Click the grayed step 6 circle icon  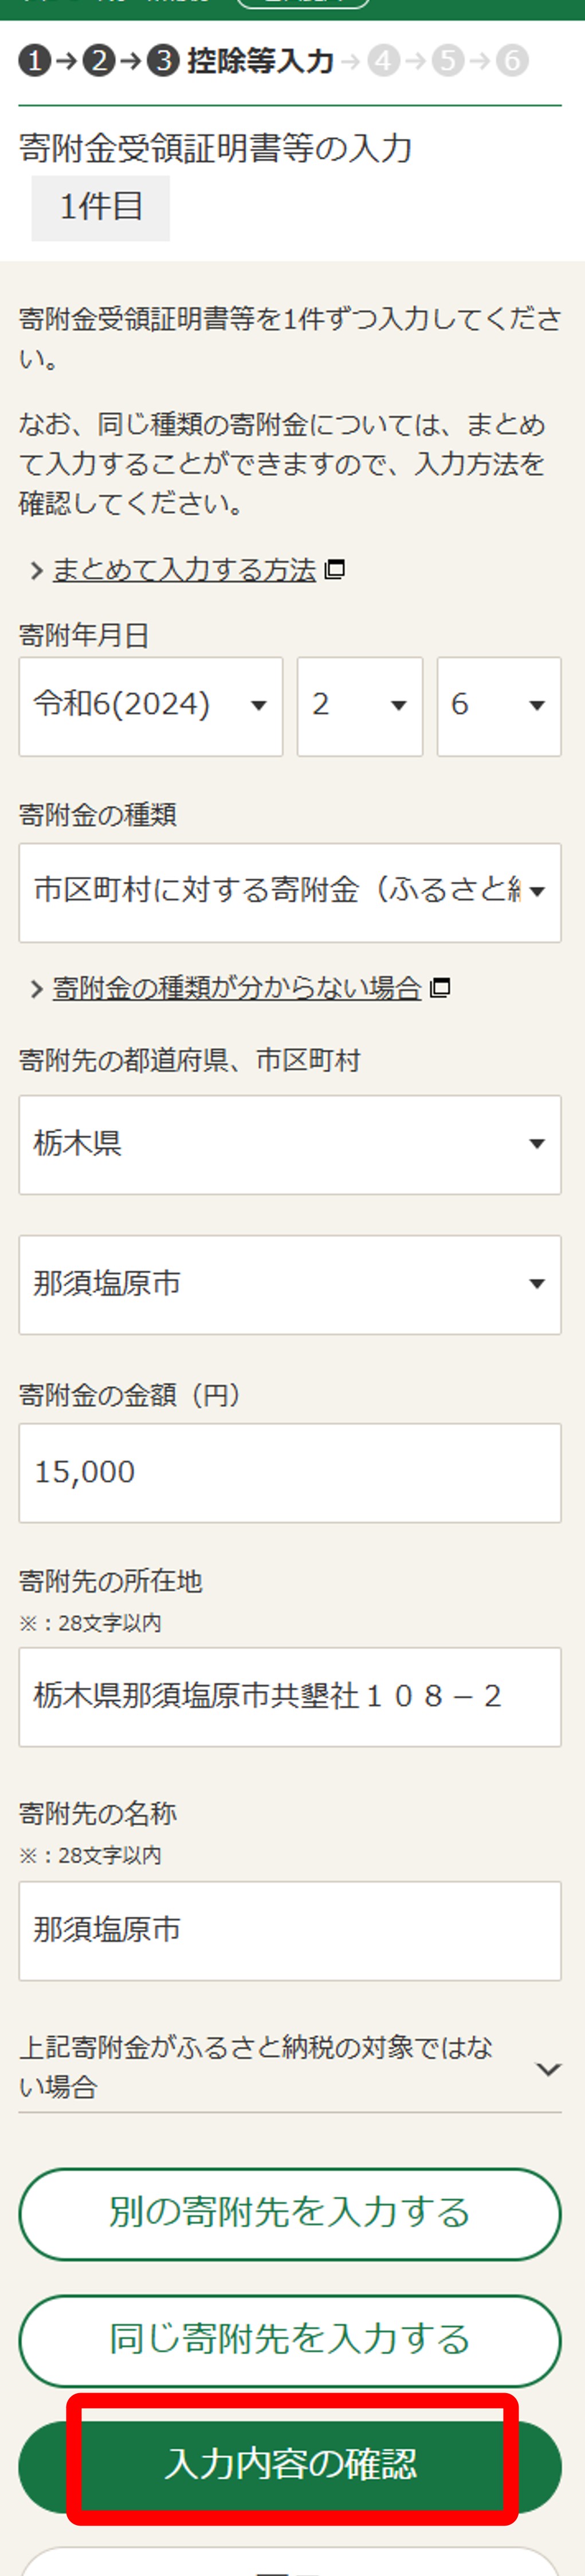(512, 61)
